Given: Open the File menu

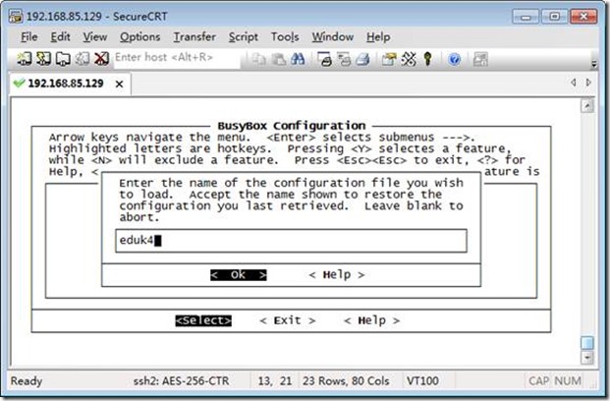Looking at the screenshot, I should [29, 37].
